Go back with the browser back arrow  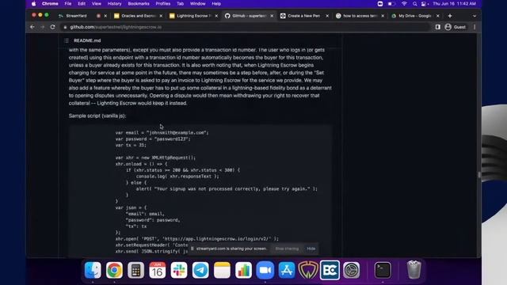coord(32,27)
